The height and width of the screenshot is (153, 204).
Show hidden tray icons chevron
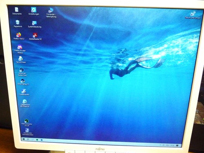coord(160,145)
